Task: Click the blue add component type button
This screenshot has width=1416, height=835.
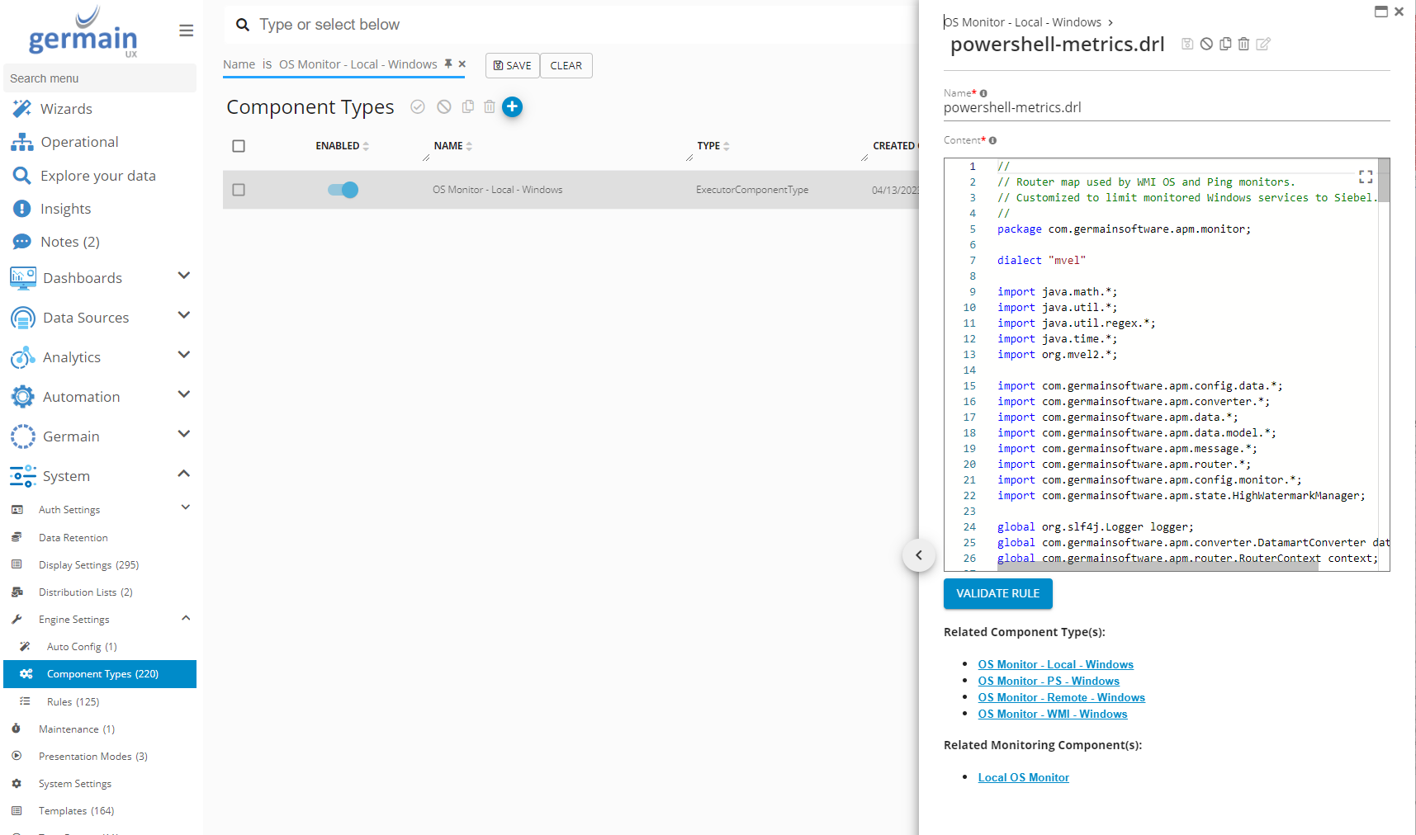Action: pyautogui.click(x=512, y=107)
